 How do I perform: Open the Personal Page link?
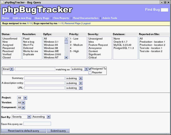pos(73,23)
